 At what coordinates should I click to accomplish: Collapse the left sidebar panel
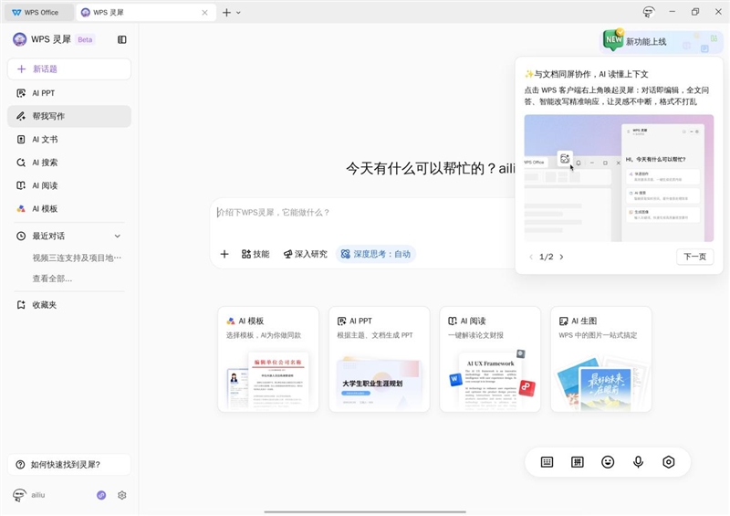point(122,39)
